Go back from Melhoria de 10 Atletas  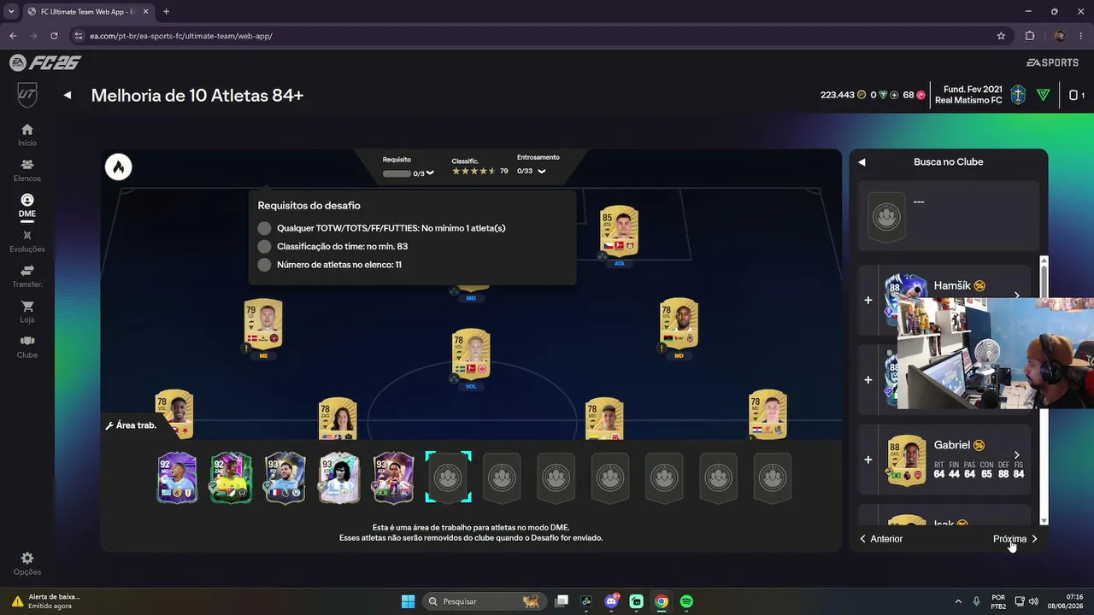(x=68, y=96)
